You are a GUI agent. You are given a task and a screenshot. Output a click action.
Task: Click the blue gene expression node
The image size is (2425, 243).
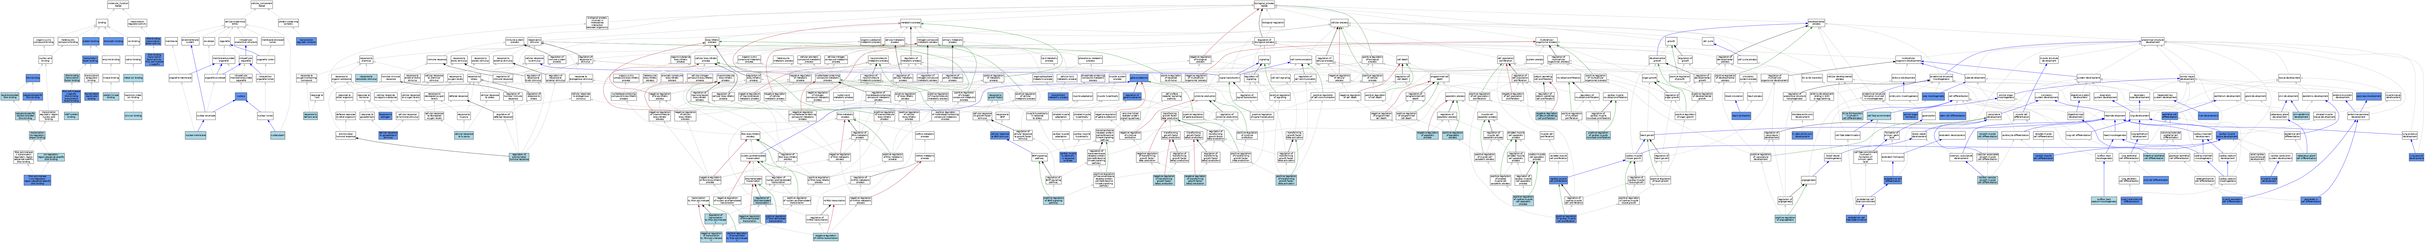(x=1139, y=78)
